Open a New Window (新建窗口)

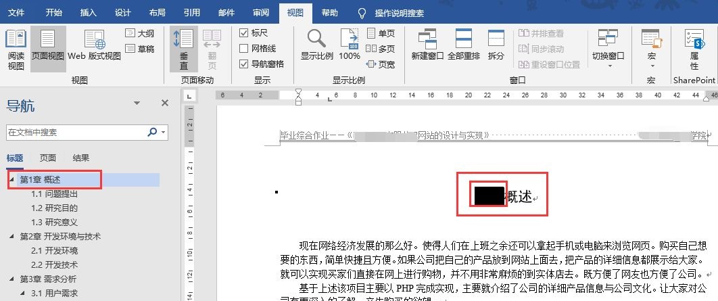pyautogui.click(x=427, y=45)
